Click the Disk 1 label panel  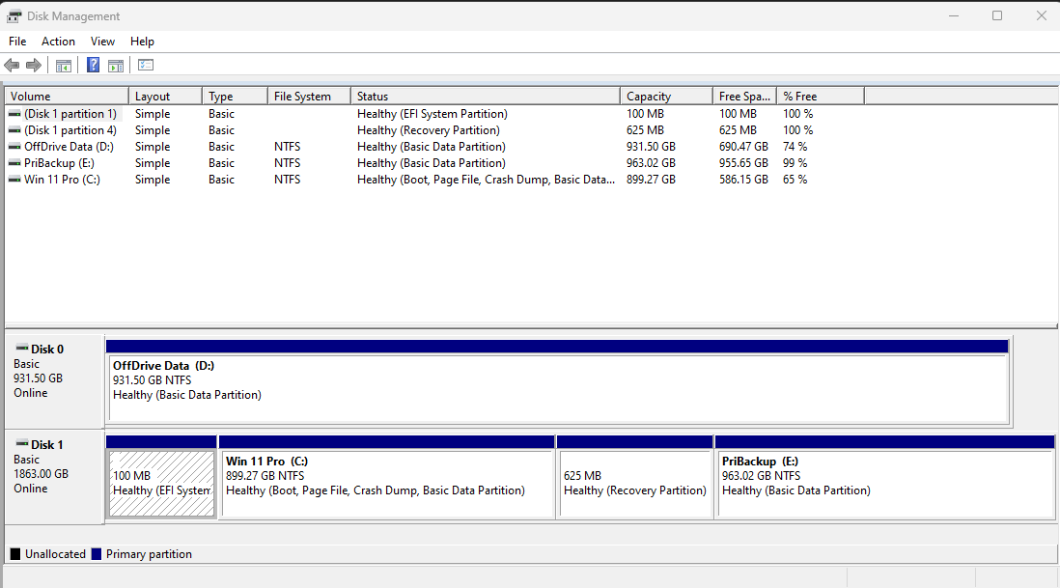[54, 476]
